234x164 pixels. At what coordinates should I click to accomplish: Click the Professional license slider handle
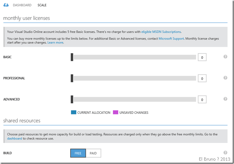[72, 78]
